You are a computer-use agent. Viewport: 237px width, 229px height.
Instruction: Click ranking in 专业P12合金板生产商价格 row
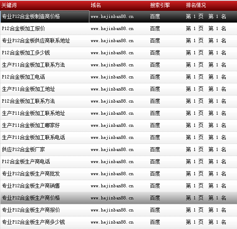tap(206, 198)
